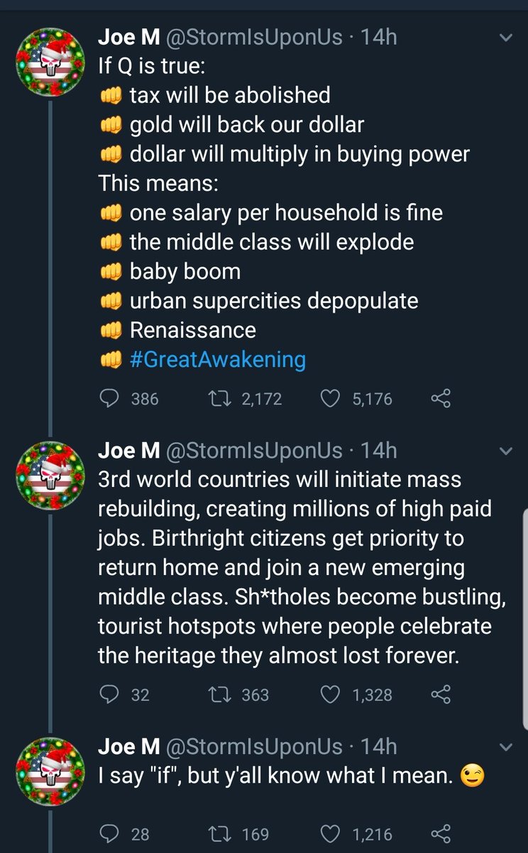The height and width of the screenshot is (853, 528).
Task: Like the tweet with 1,328 likes
Action: (331, 694)
